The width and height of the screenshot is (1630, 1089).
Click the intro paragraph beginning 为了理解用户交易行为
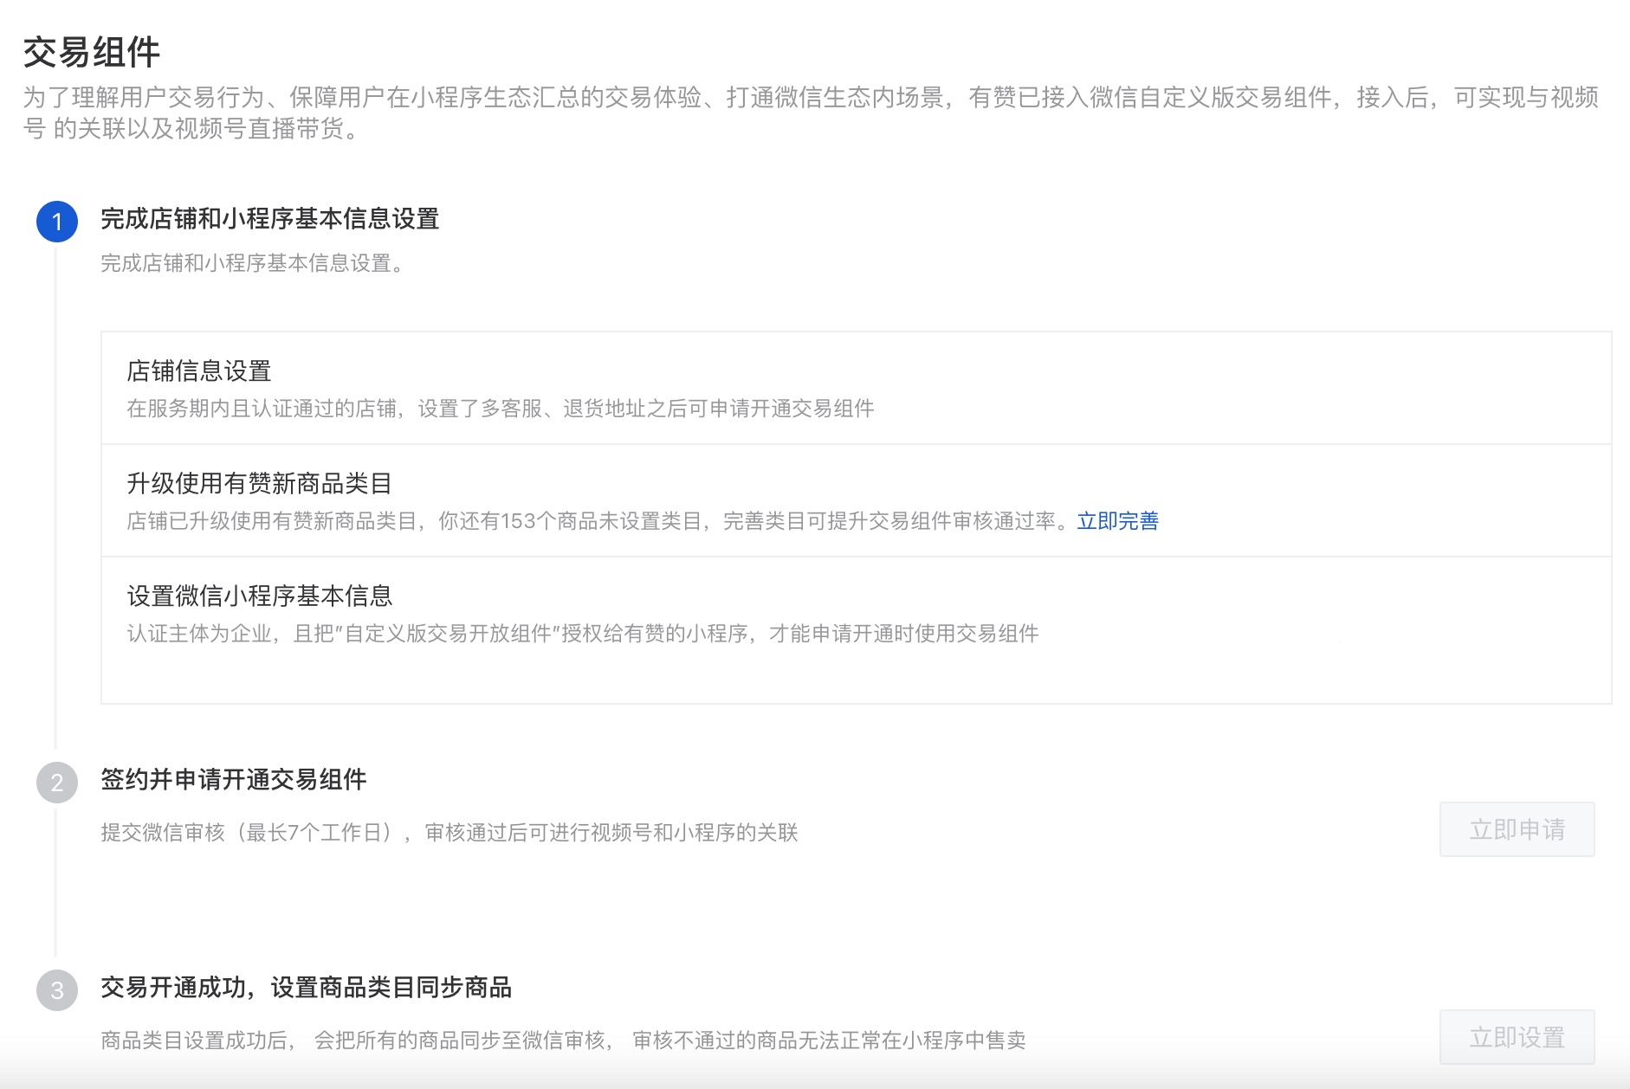pyautogui.click(x=811, y=113)
